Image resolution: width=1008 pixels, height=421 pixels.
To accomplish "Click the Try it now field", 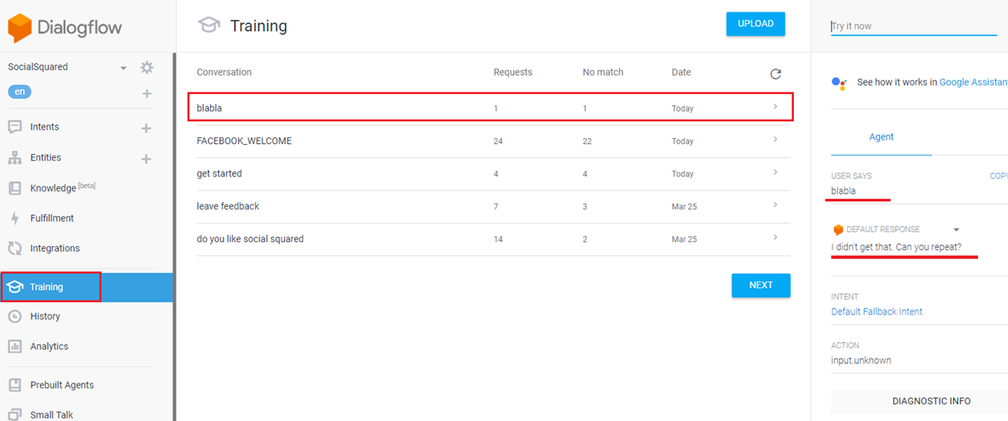I will (x=913, y=27).
